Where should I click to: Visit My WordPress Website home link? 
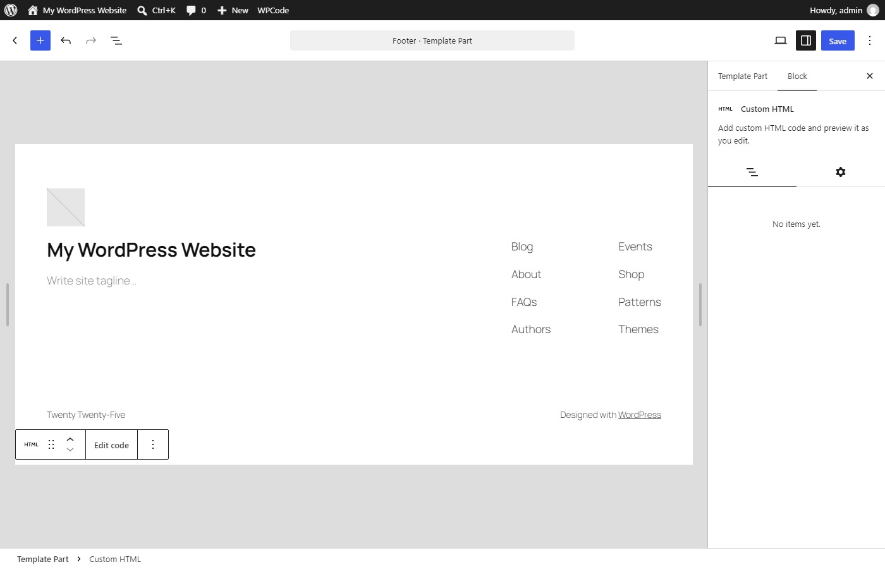[77, 10]
